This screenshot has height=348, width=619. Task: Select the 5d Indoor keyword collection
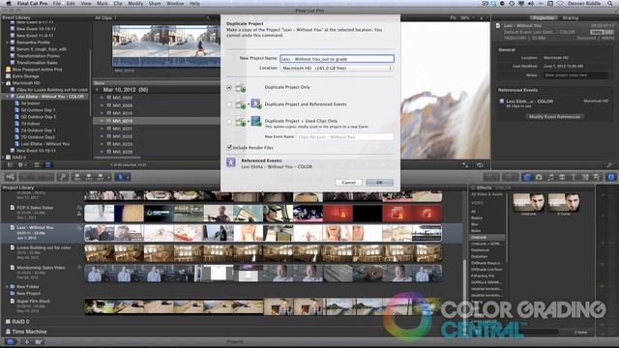pyautogui.click(x=30, y=103)
